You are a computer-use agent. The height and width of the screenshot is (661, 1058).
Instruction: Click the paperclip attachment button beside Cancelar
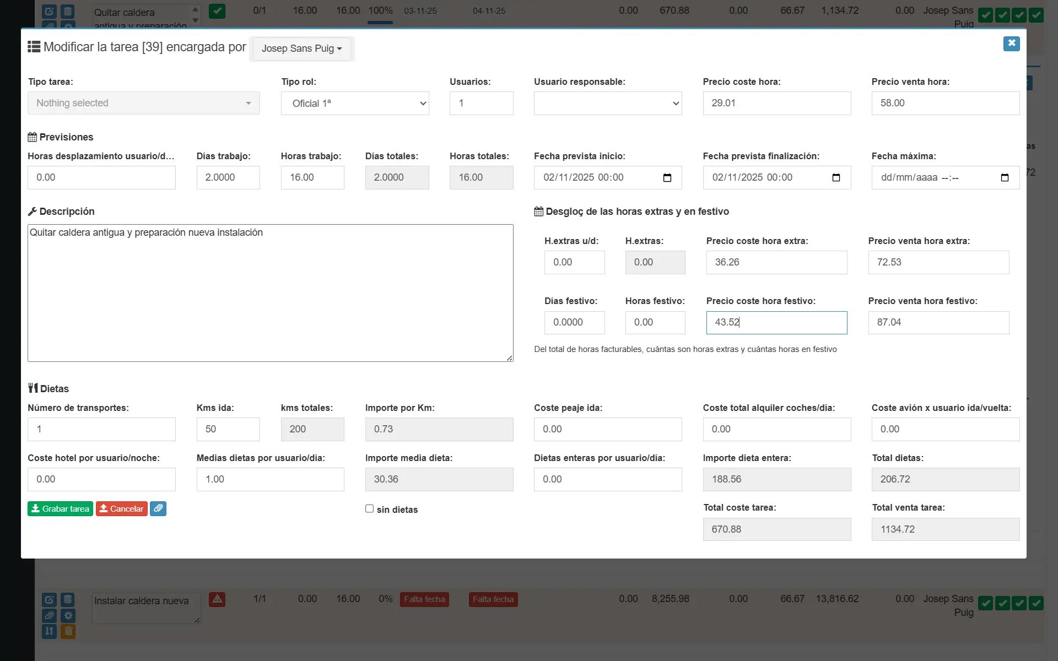tap(158, 508)
